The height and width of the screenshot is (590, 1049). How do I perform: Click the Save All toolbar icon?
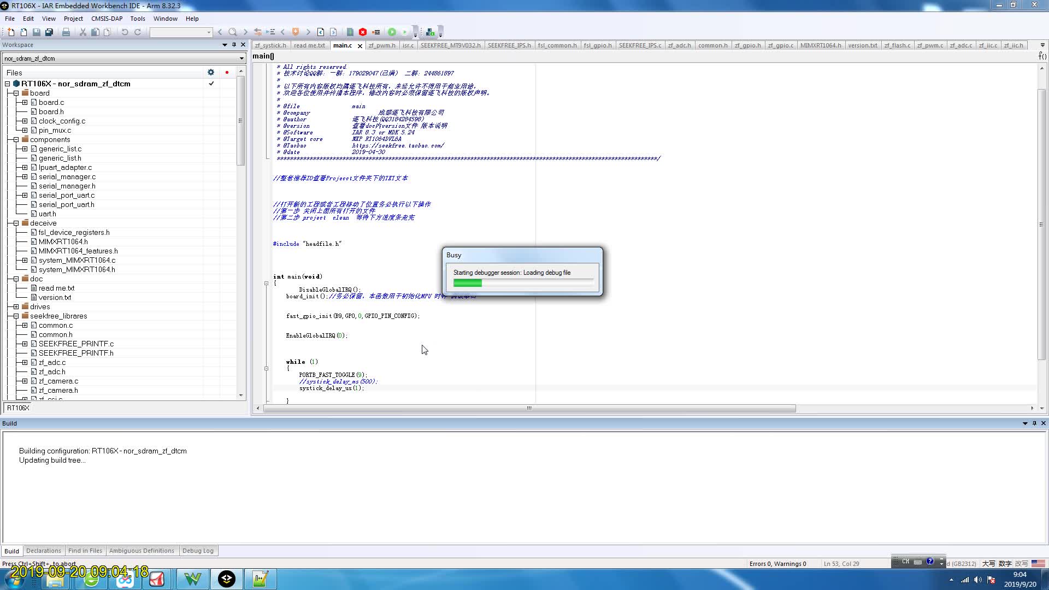tap(49, 32)
